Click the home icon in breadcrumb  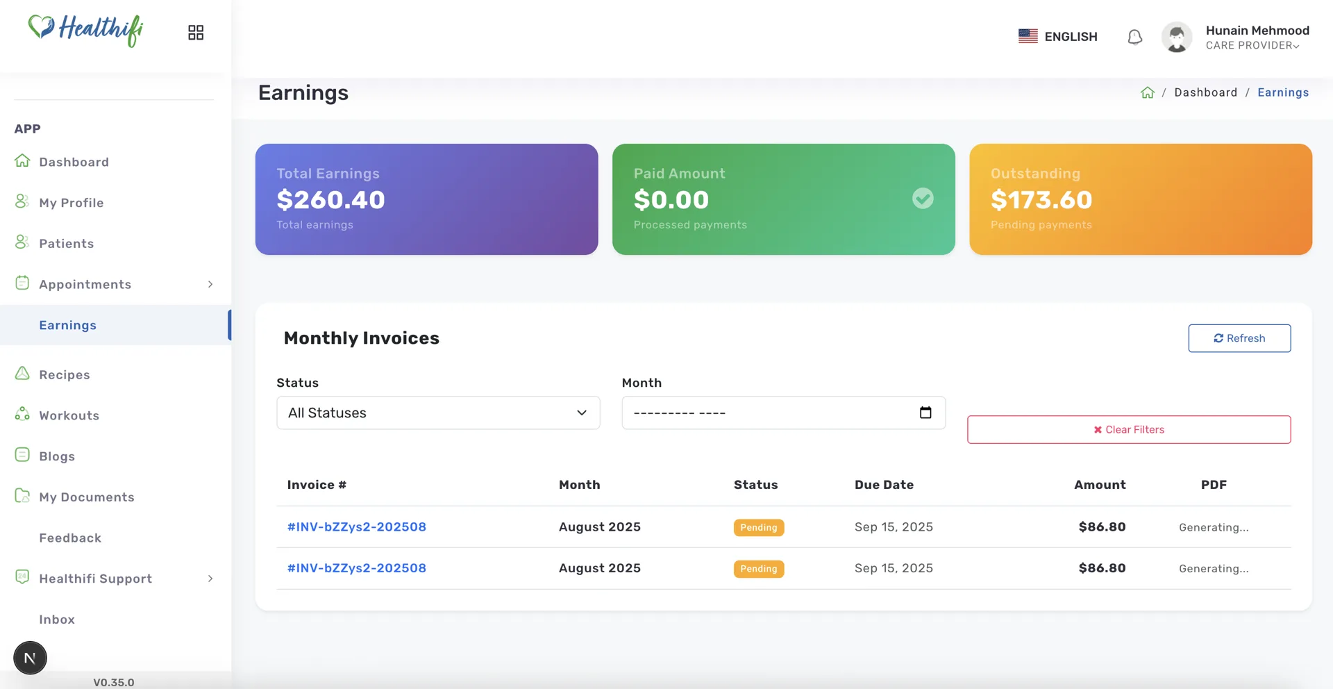1147,92
